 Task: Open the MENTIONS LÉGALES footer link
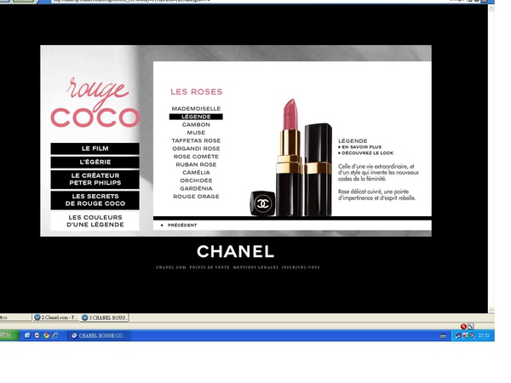coord(255,267)
